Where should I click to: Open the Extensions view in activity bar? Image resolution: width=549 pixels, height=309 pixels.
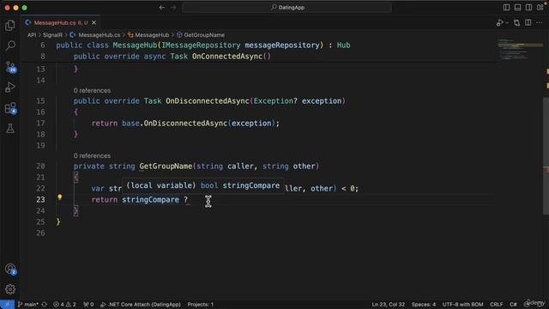pyautogui.click(x=10, y=108)
